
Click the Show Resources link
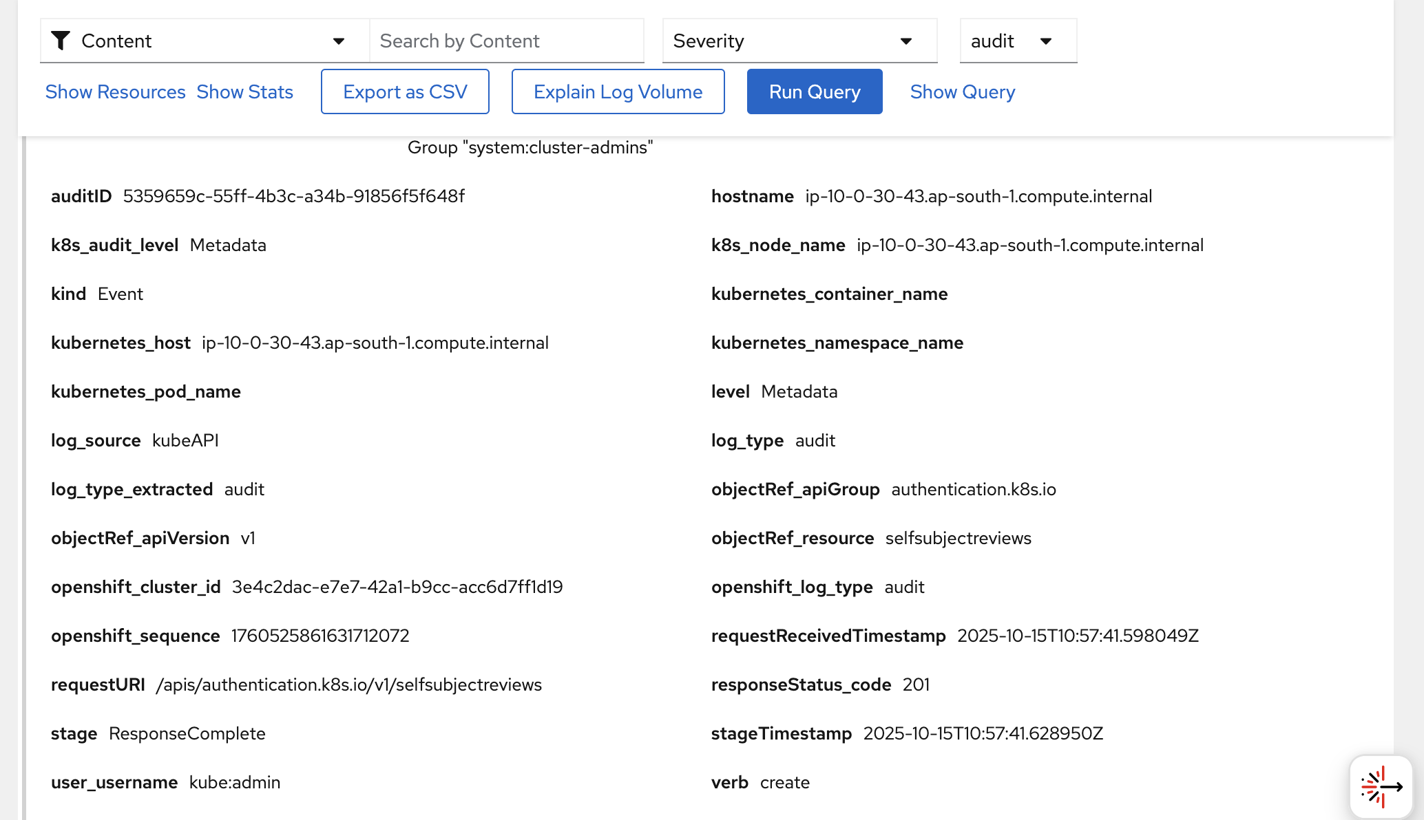click(115, 92)
